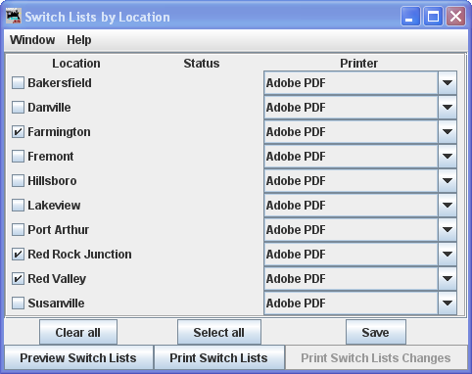Check the Hillsboro location checkbox
This screenshot has height=374, width=472.
(x=18, y=181)
